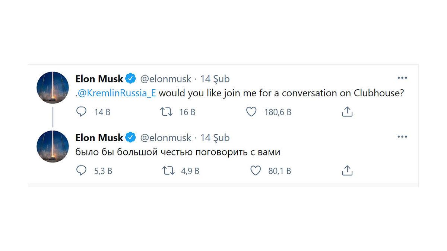The image size is (447, 251).
Task: Click the rocket avatar on the second tweet
Action: coord(52,146)
